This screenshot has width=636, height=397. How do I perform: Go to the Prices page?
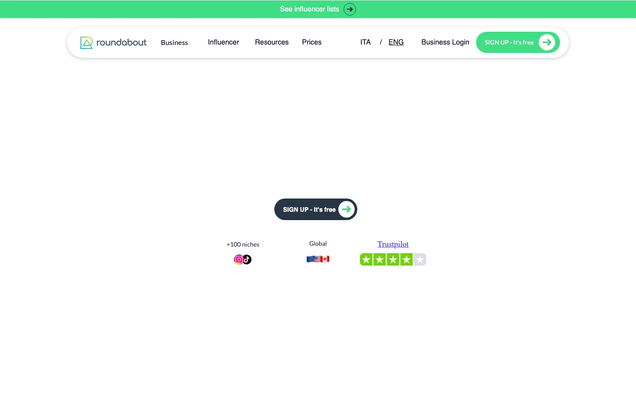coord(312,42)
